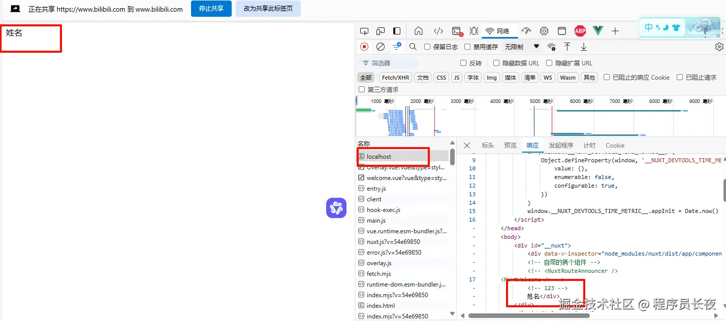Filter by Fetch/XHR requests
The height and width of the screenshot is (321, 726).
tap(395, 78)
